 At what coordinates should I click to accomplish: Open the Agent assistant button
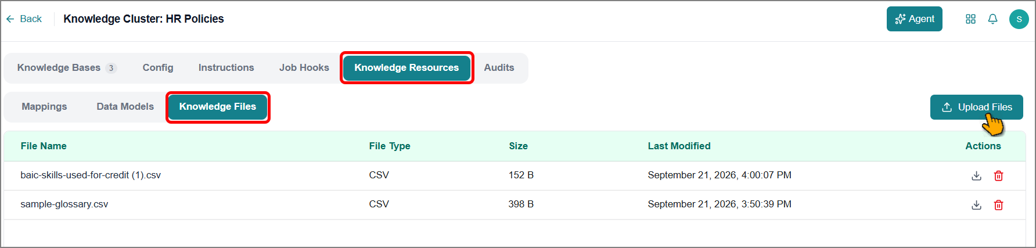point(914,19)
